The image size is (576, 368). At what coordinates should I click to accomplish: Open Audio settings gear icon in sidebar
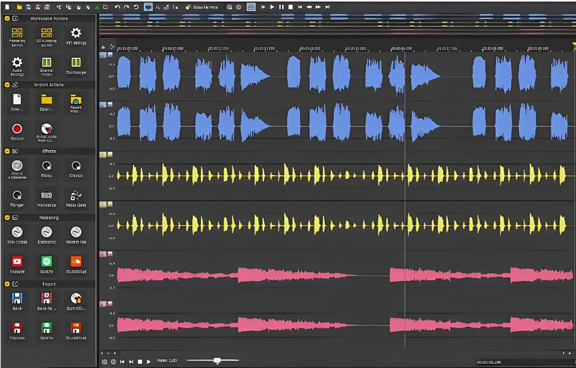click(x=17, y=62)
